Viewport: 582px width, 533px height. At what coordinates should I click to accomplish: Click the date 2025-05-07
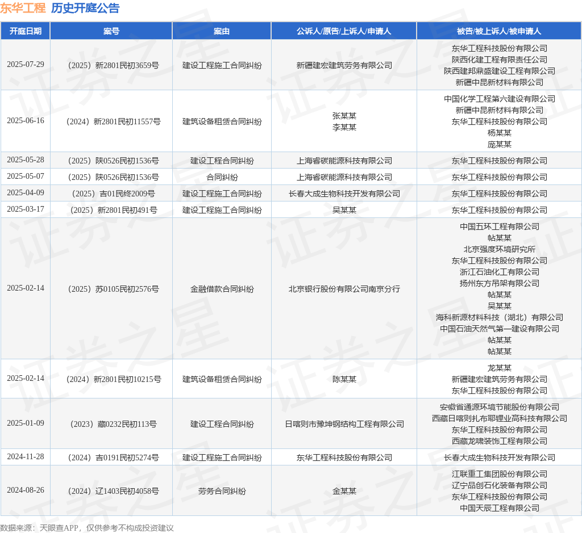pyautogui.click(x=26, y=177)
